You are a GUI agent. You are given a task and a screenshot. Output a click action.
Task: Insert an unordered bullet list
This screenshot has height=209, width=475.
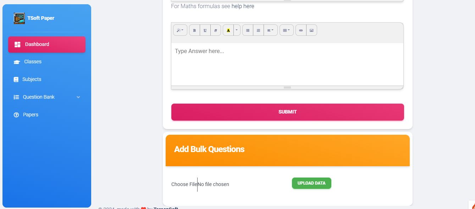pos(248,30)
